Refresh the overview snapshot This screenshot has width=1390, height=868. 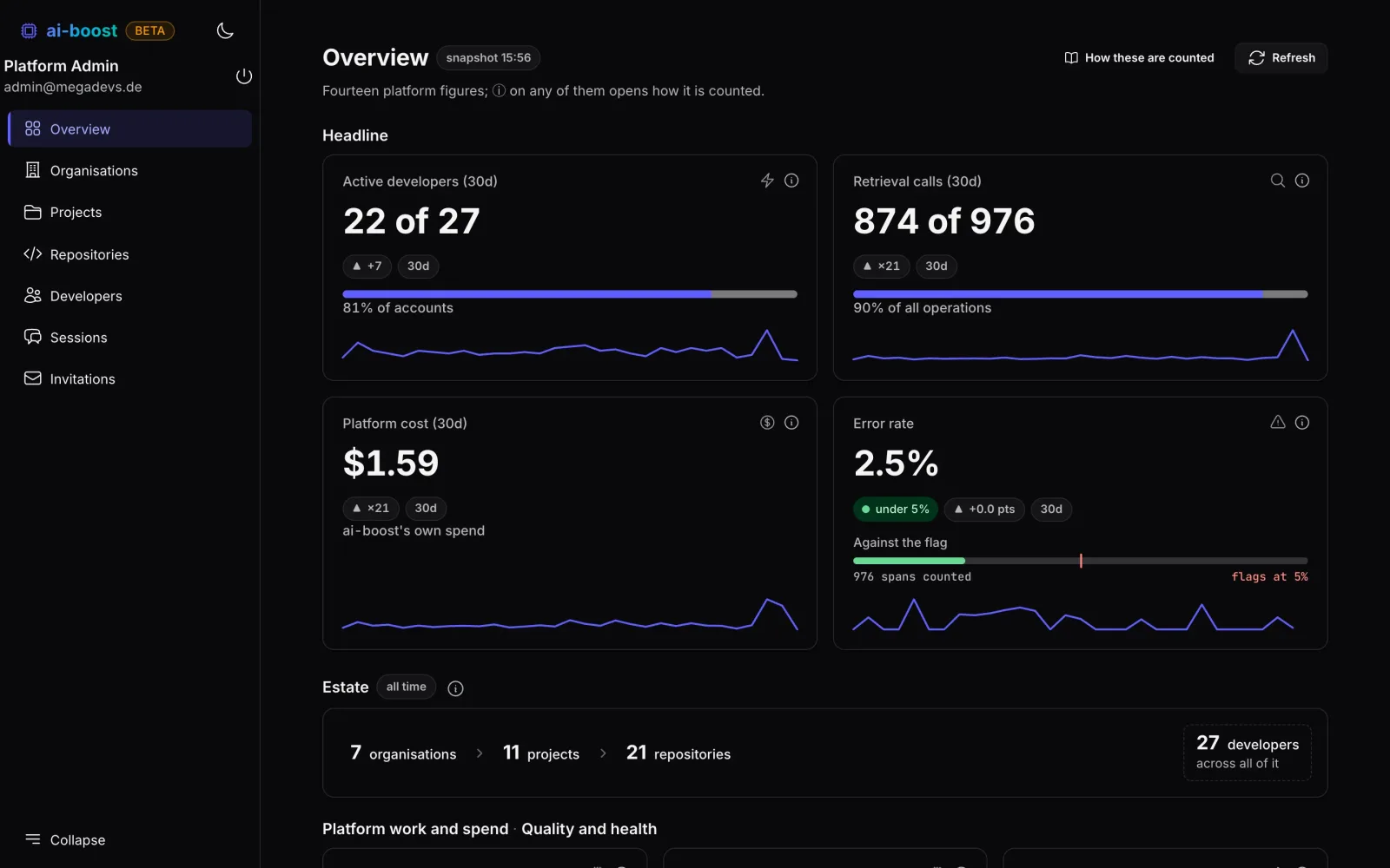coord(1281,58)
